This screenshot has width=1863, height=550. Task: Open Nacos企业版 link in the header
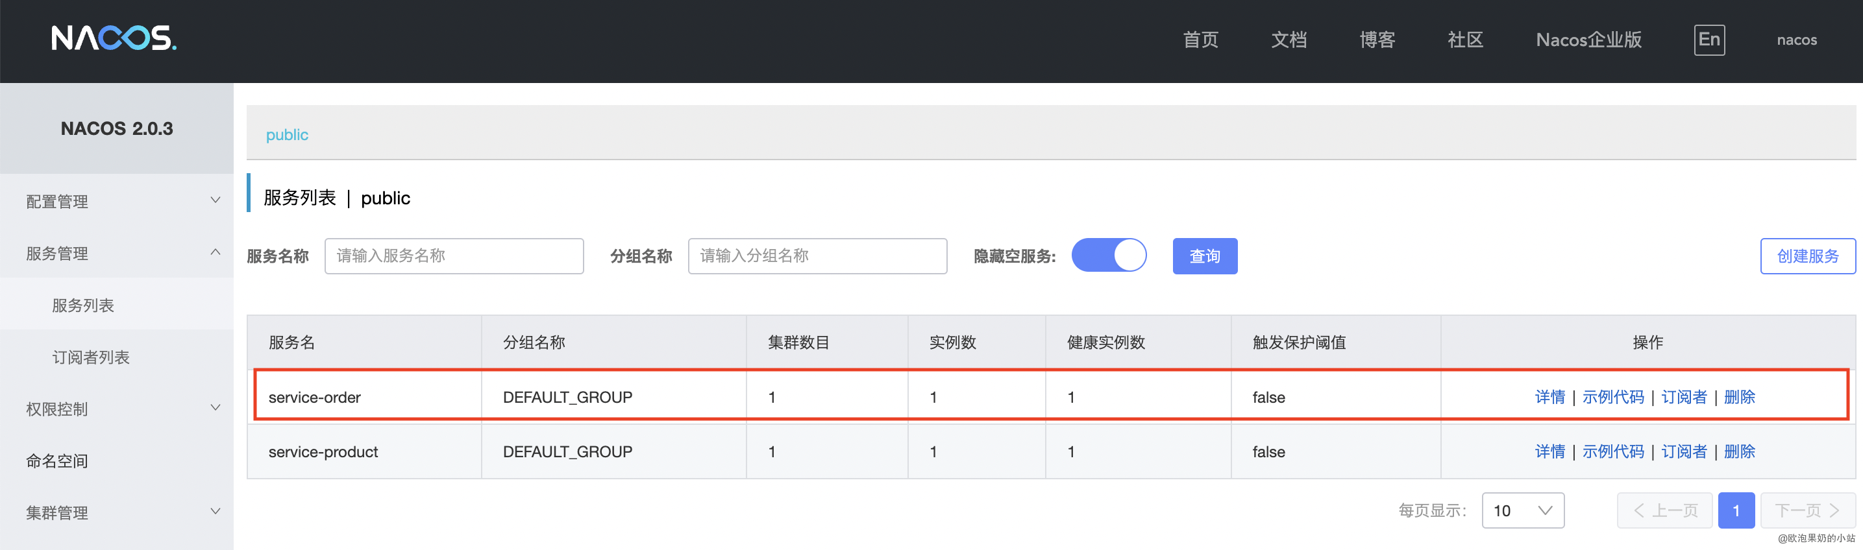pyautogui.click(x=1588, y=40)
